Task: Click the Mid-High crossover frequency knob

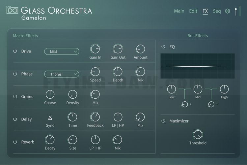Action: (x=211, y=104)
